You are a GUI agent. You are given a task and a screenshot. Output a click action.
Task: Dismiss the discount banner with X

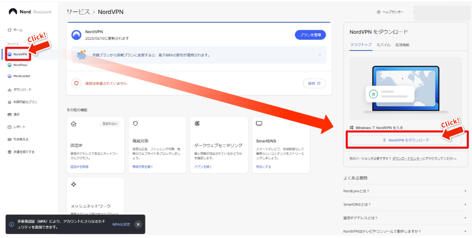319,55
